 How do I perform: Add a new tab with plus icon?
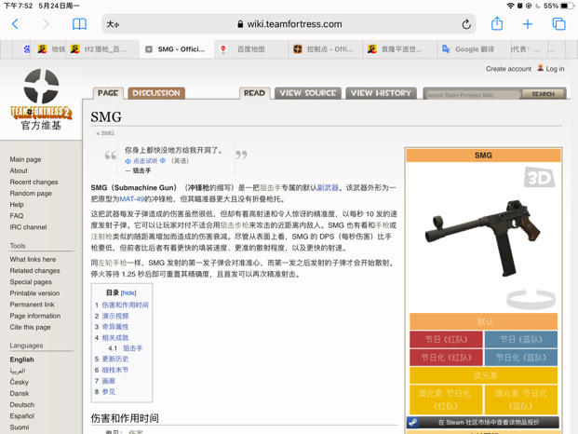(528, 24)
